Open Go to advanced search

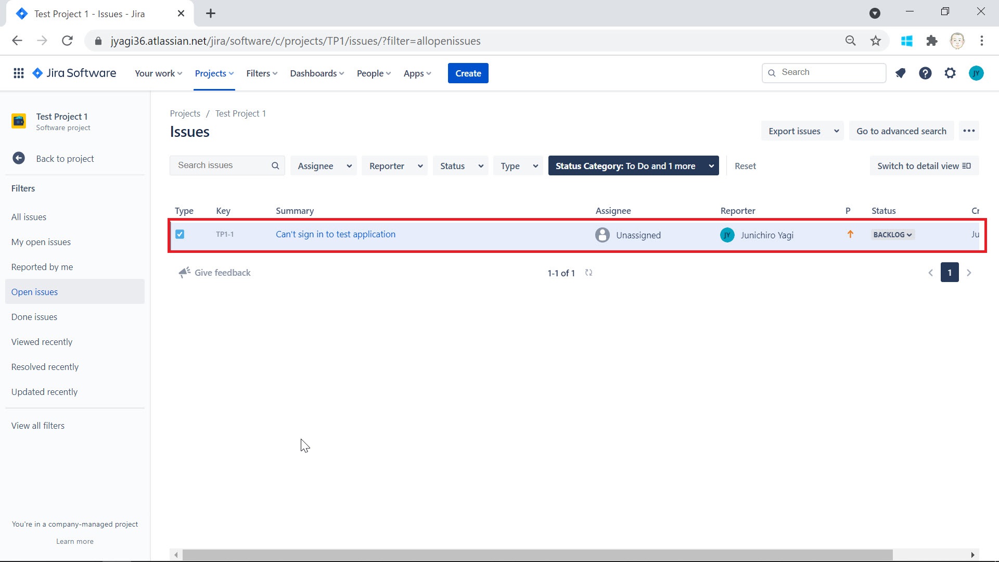point(901,131)
